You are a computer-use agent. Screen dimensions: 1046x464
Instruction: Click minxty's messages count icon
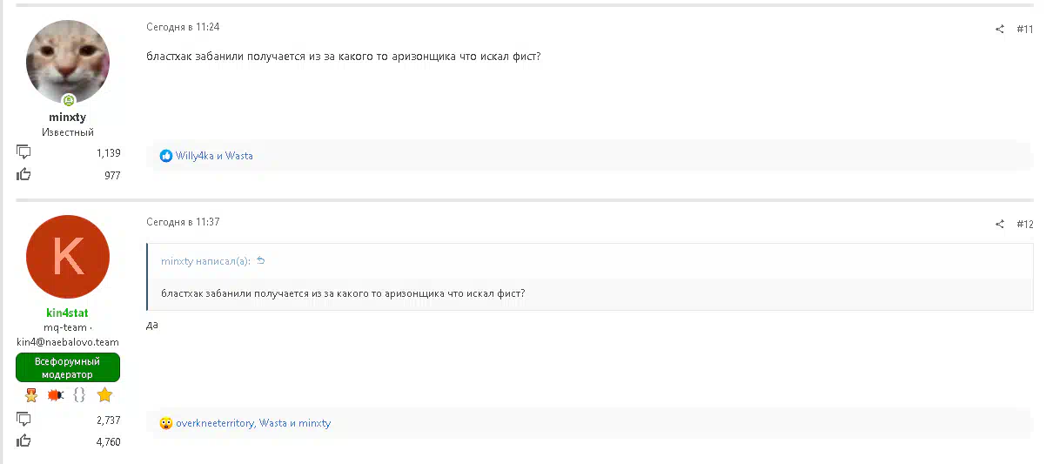coord(23,152)
